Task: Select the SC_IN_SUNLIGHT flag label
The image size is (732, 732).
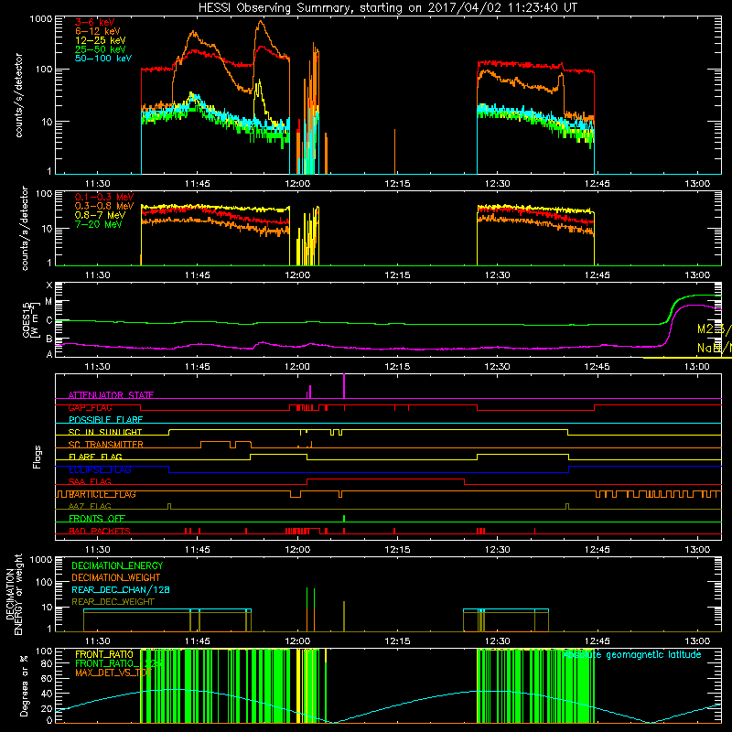Action: point(105,432)
